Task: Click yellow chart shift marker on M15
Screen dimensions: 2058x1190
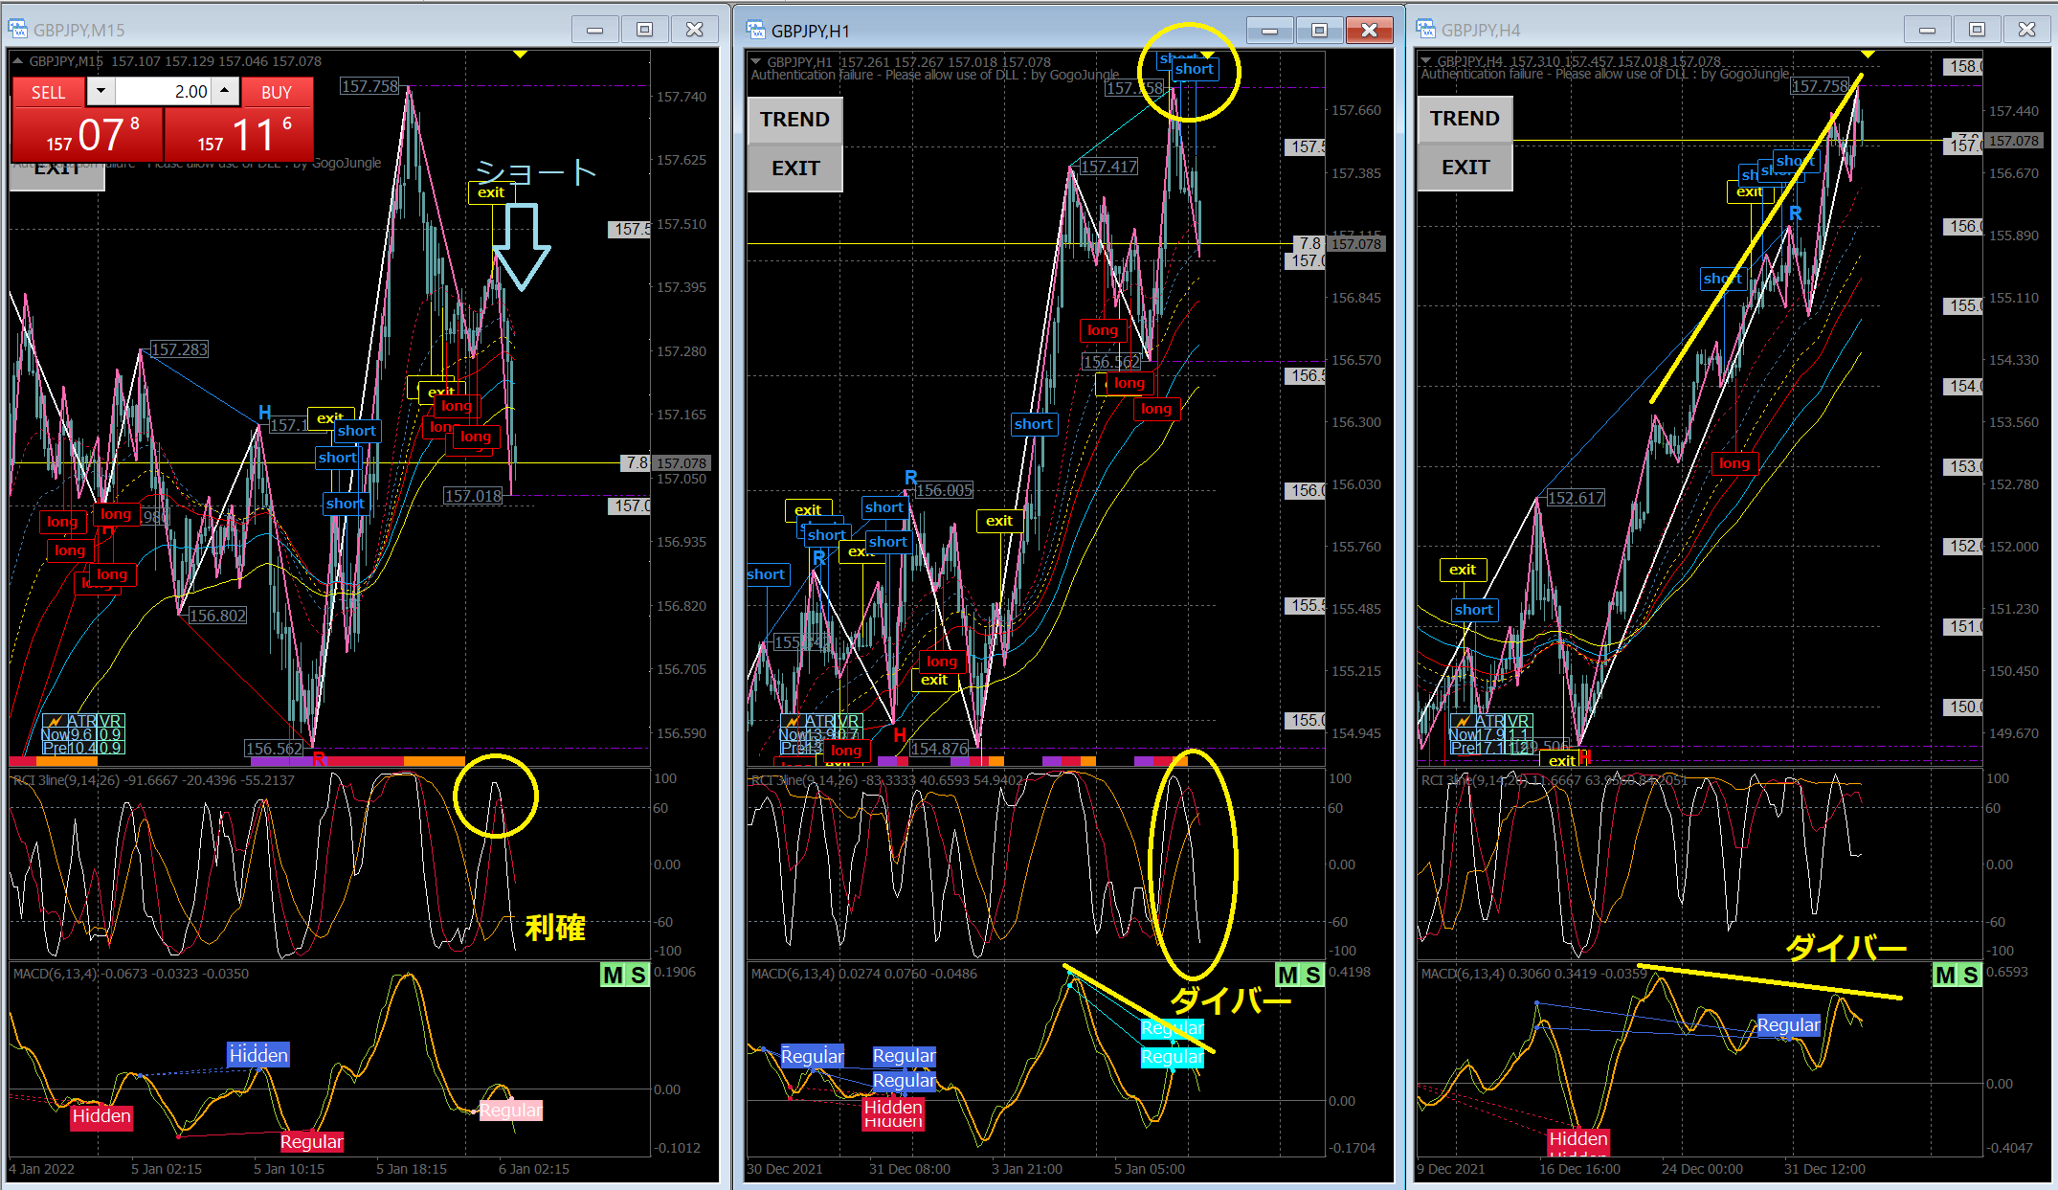Action: point(520,55)
